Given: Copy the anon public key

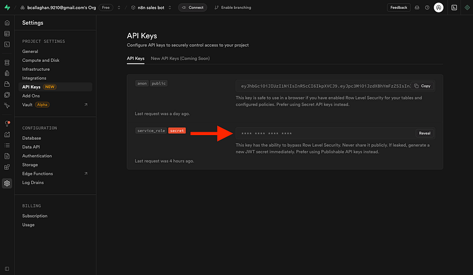Looking at the screenshot, I should tap(422, 86).
